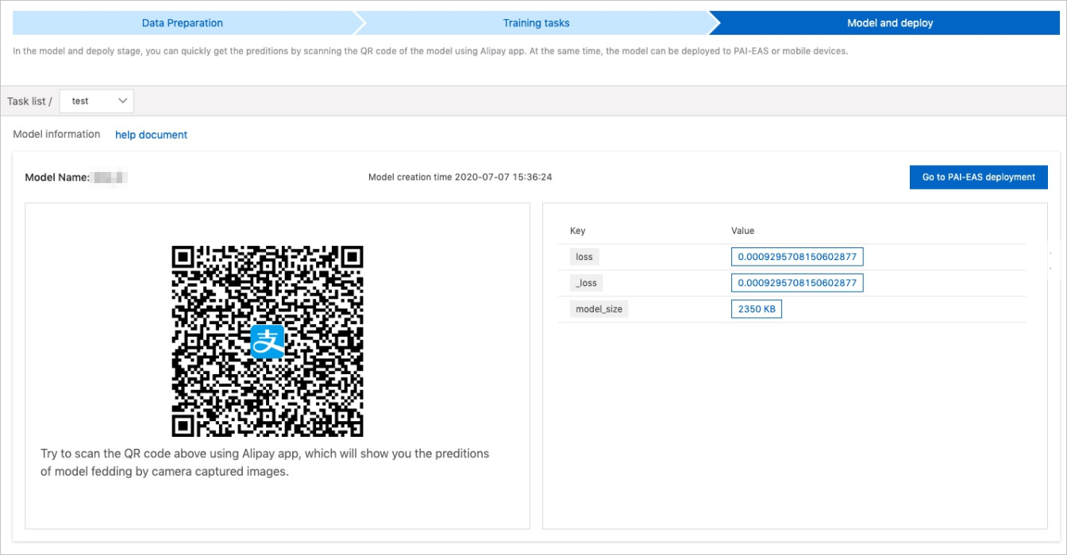This screenshot has width=1067, height=555.
Task: Click the loss key tag
Action: pyautogui.click(x=584, y=257)
